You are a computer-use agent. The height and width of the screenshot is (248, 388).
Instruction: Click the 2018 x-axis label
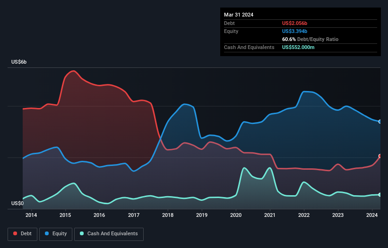pyautogui.click(x=168, y=215)
